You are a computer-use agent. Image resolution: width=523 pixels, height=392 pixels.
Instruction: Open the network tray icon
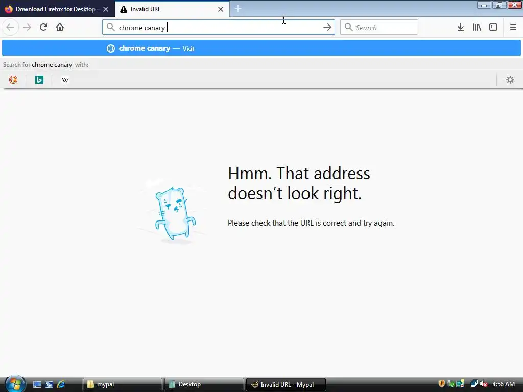tap(474, 384)
